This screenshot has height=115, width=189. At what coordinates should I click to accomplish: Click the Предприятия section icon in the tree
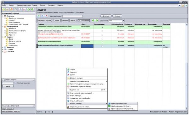(5, 26)
